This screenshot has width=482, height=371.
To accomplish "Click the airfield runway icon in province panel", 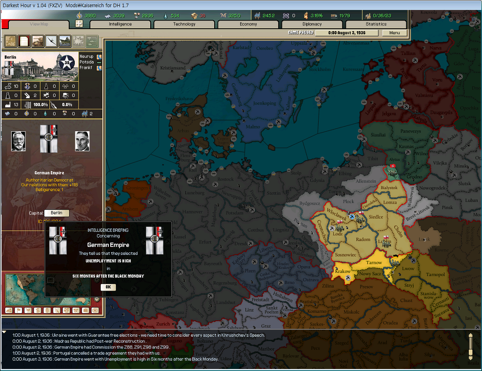I will [x=8, y=87].
